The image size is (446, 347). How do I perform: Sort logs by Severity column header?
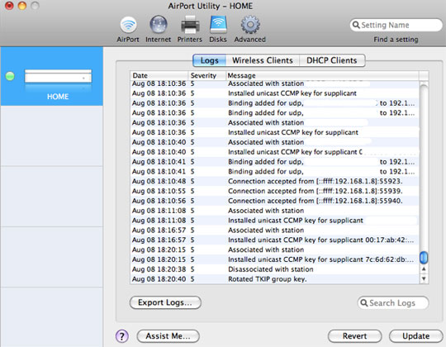coord(207,76)
